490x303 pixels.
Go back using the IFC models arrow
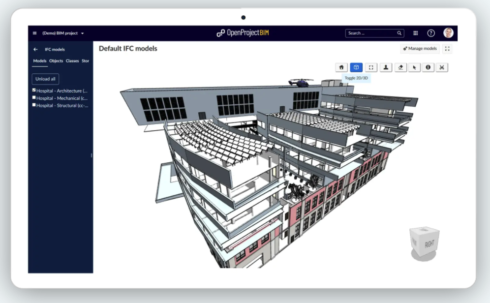point(35,49)
